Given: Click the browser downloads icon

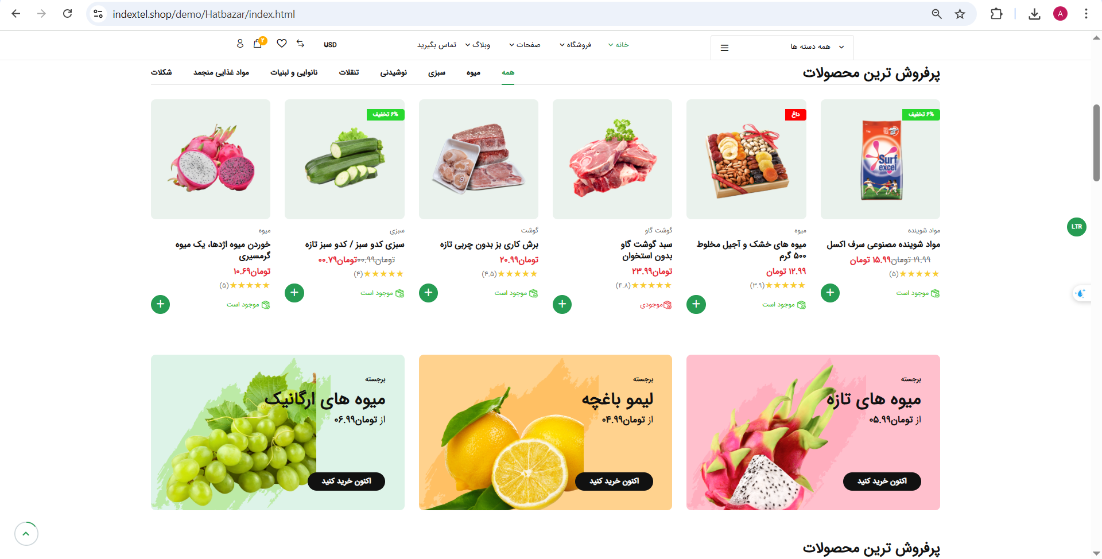Looking at the screenshot, I should coord(1034,14).
